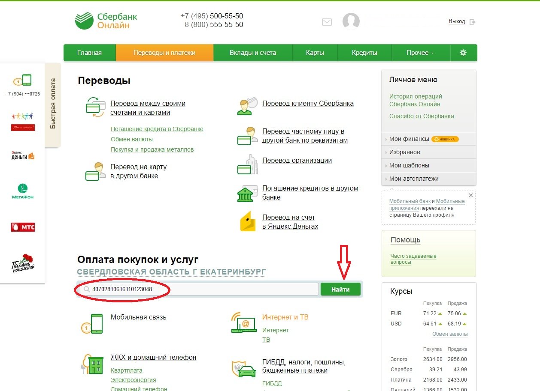Choose Яндекс Деньги quick payment icon
The width and height of the screenshot is (540, 391).
click(23, 156)
